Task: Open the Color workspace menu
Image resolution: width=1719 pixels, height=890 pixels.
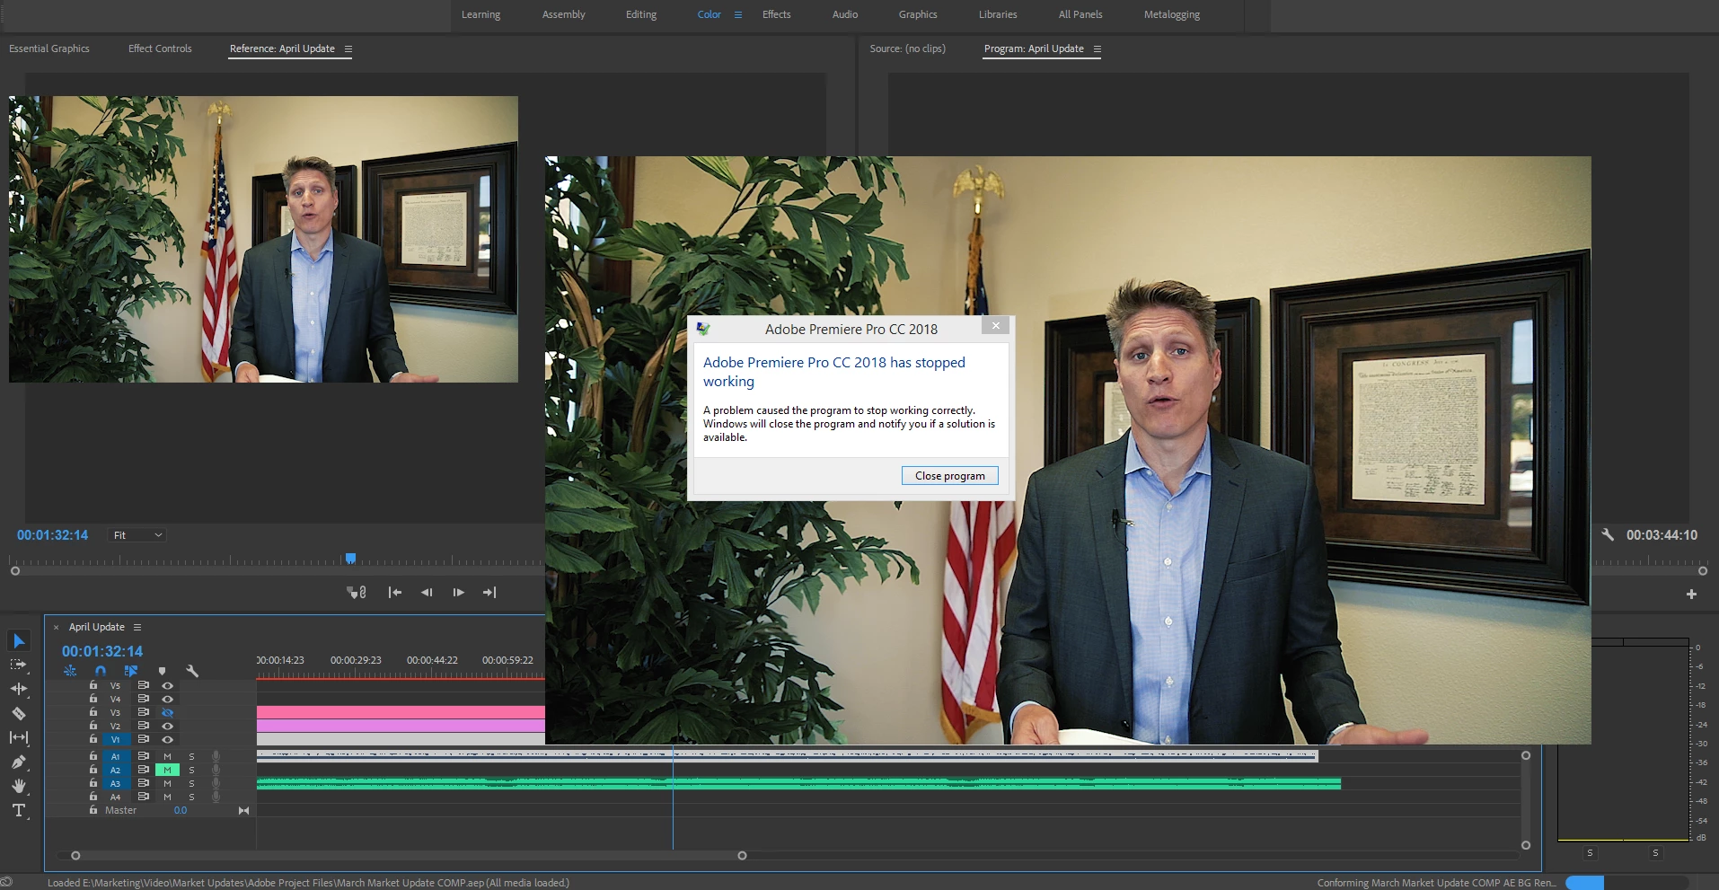Action: tap(738, 14)
